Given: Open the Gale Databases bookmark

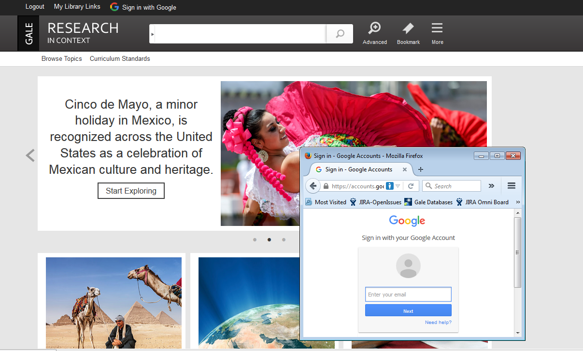Looking at the screenshot, I should [x=429, y=202].
